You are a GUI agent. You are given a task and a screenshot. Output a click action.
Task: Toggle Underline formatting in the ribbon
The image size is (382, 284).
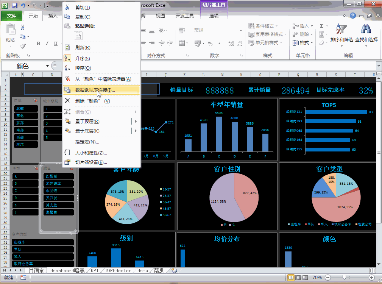tap(56, 44)
